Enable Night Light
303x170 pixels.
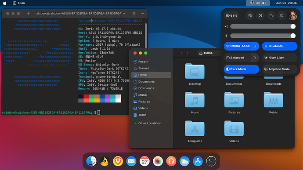279,58
